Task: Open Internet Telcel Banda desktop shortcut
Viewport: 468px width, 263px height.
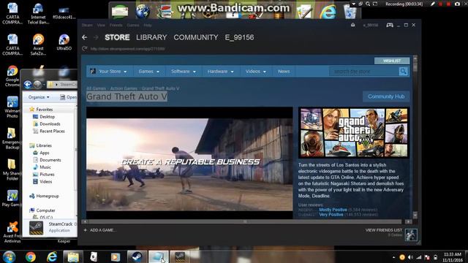Action: [x=38, y=14]
